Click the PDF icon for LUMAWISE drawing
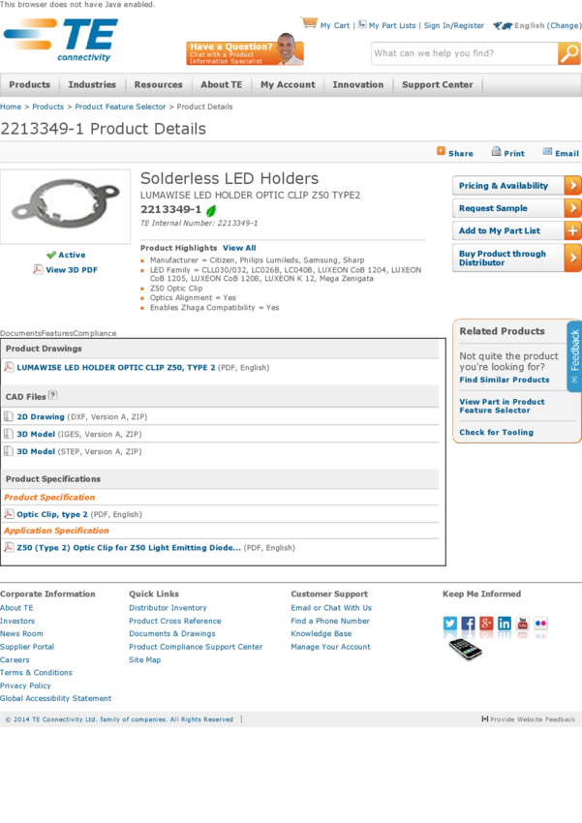 click(9, 367)
